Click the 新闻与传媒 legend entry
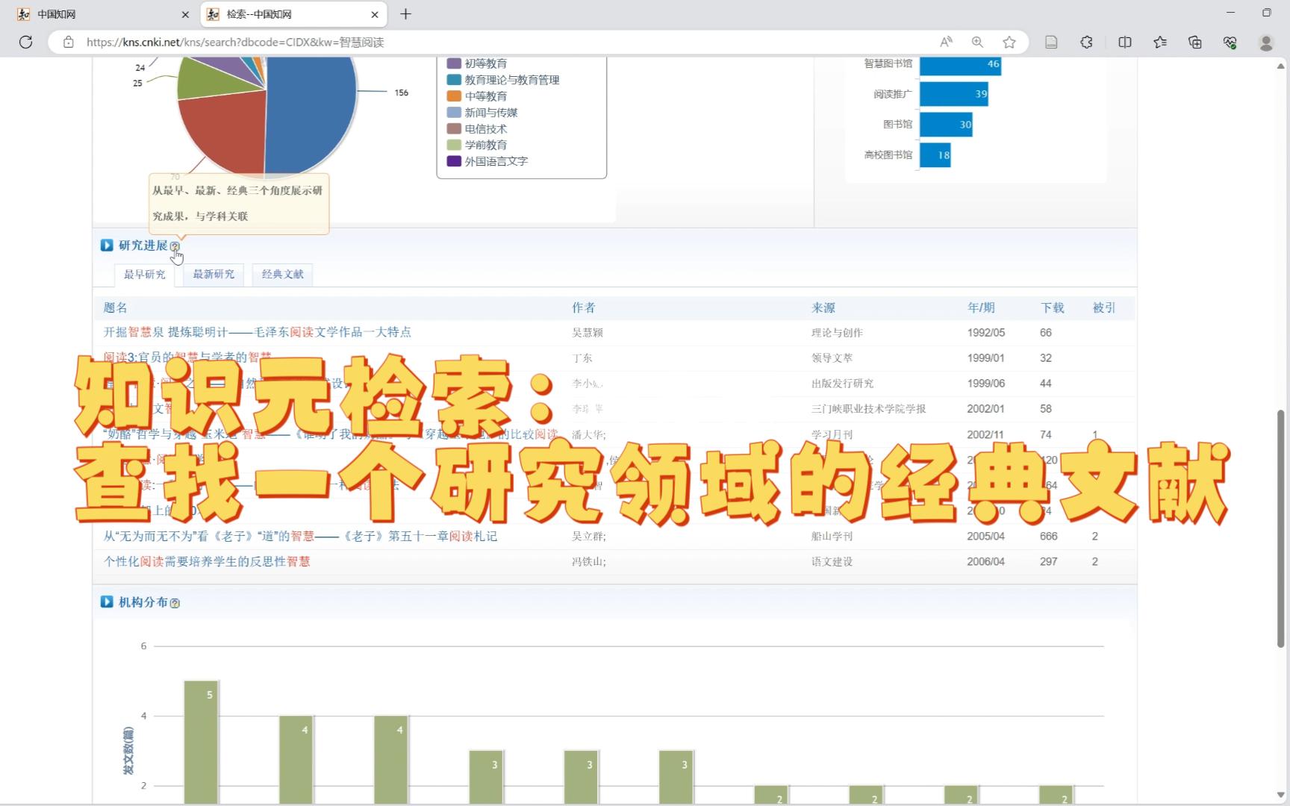Viewport: 1290px width, 806px height. point(482,113)
